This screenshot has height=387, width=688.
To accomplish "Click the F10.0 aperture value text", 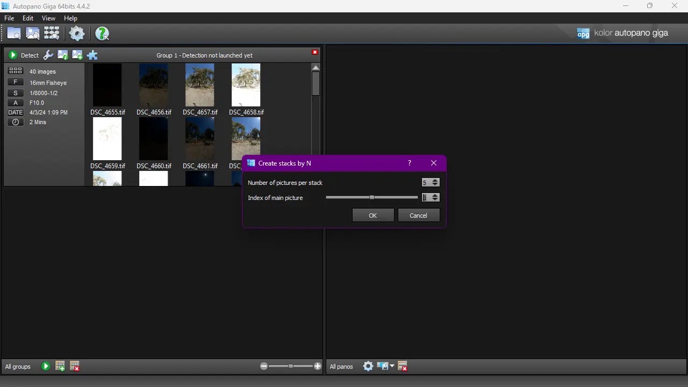I will (x=37, y=103).
